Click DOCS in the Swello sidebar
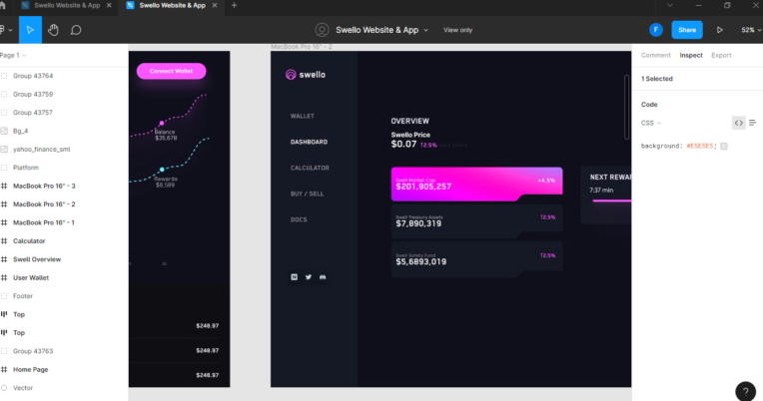 [x=299, y=219]
